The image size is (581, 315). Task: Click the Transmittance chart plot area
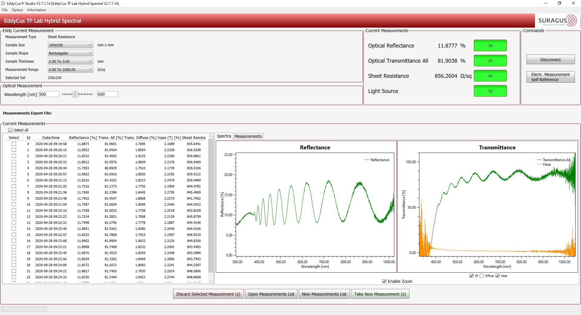click(x=497, y=204)
